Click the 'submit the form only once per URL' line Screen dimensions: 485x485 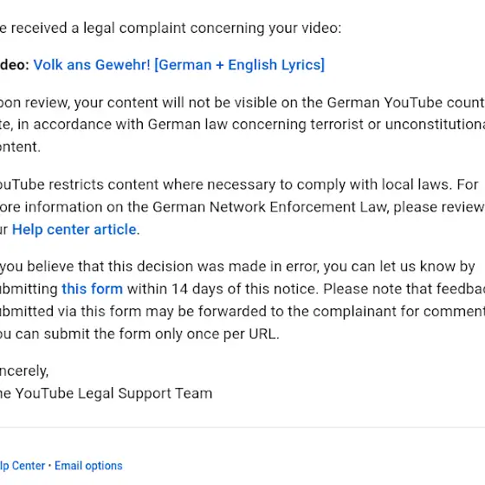pos(139,334)
